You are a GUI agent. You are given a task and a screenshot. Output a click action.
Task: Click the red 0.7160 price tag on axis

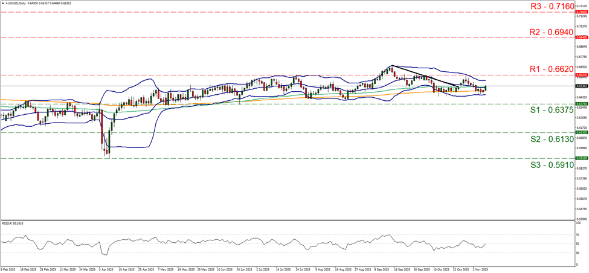(x=581, y=11)
